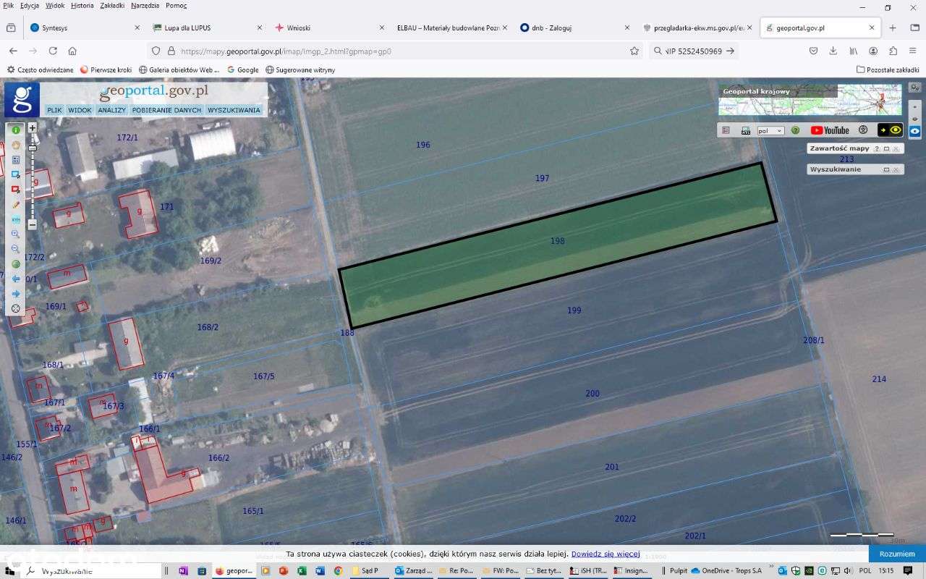This screenshot has width=926, height=579.
Task: Go back with the browser back arrow
Action: [13, 51]
